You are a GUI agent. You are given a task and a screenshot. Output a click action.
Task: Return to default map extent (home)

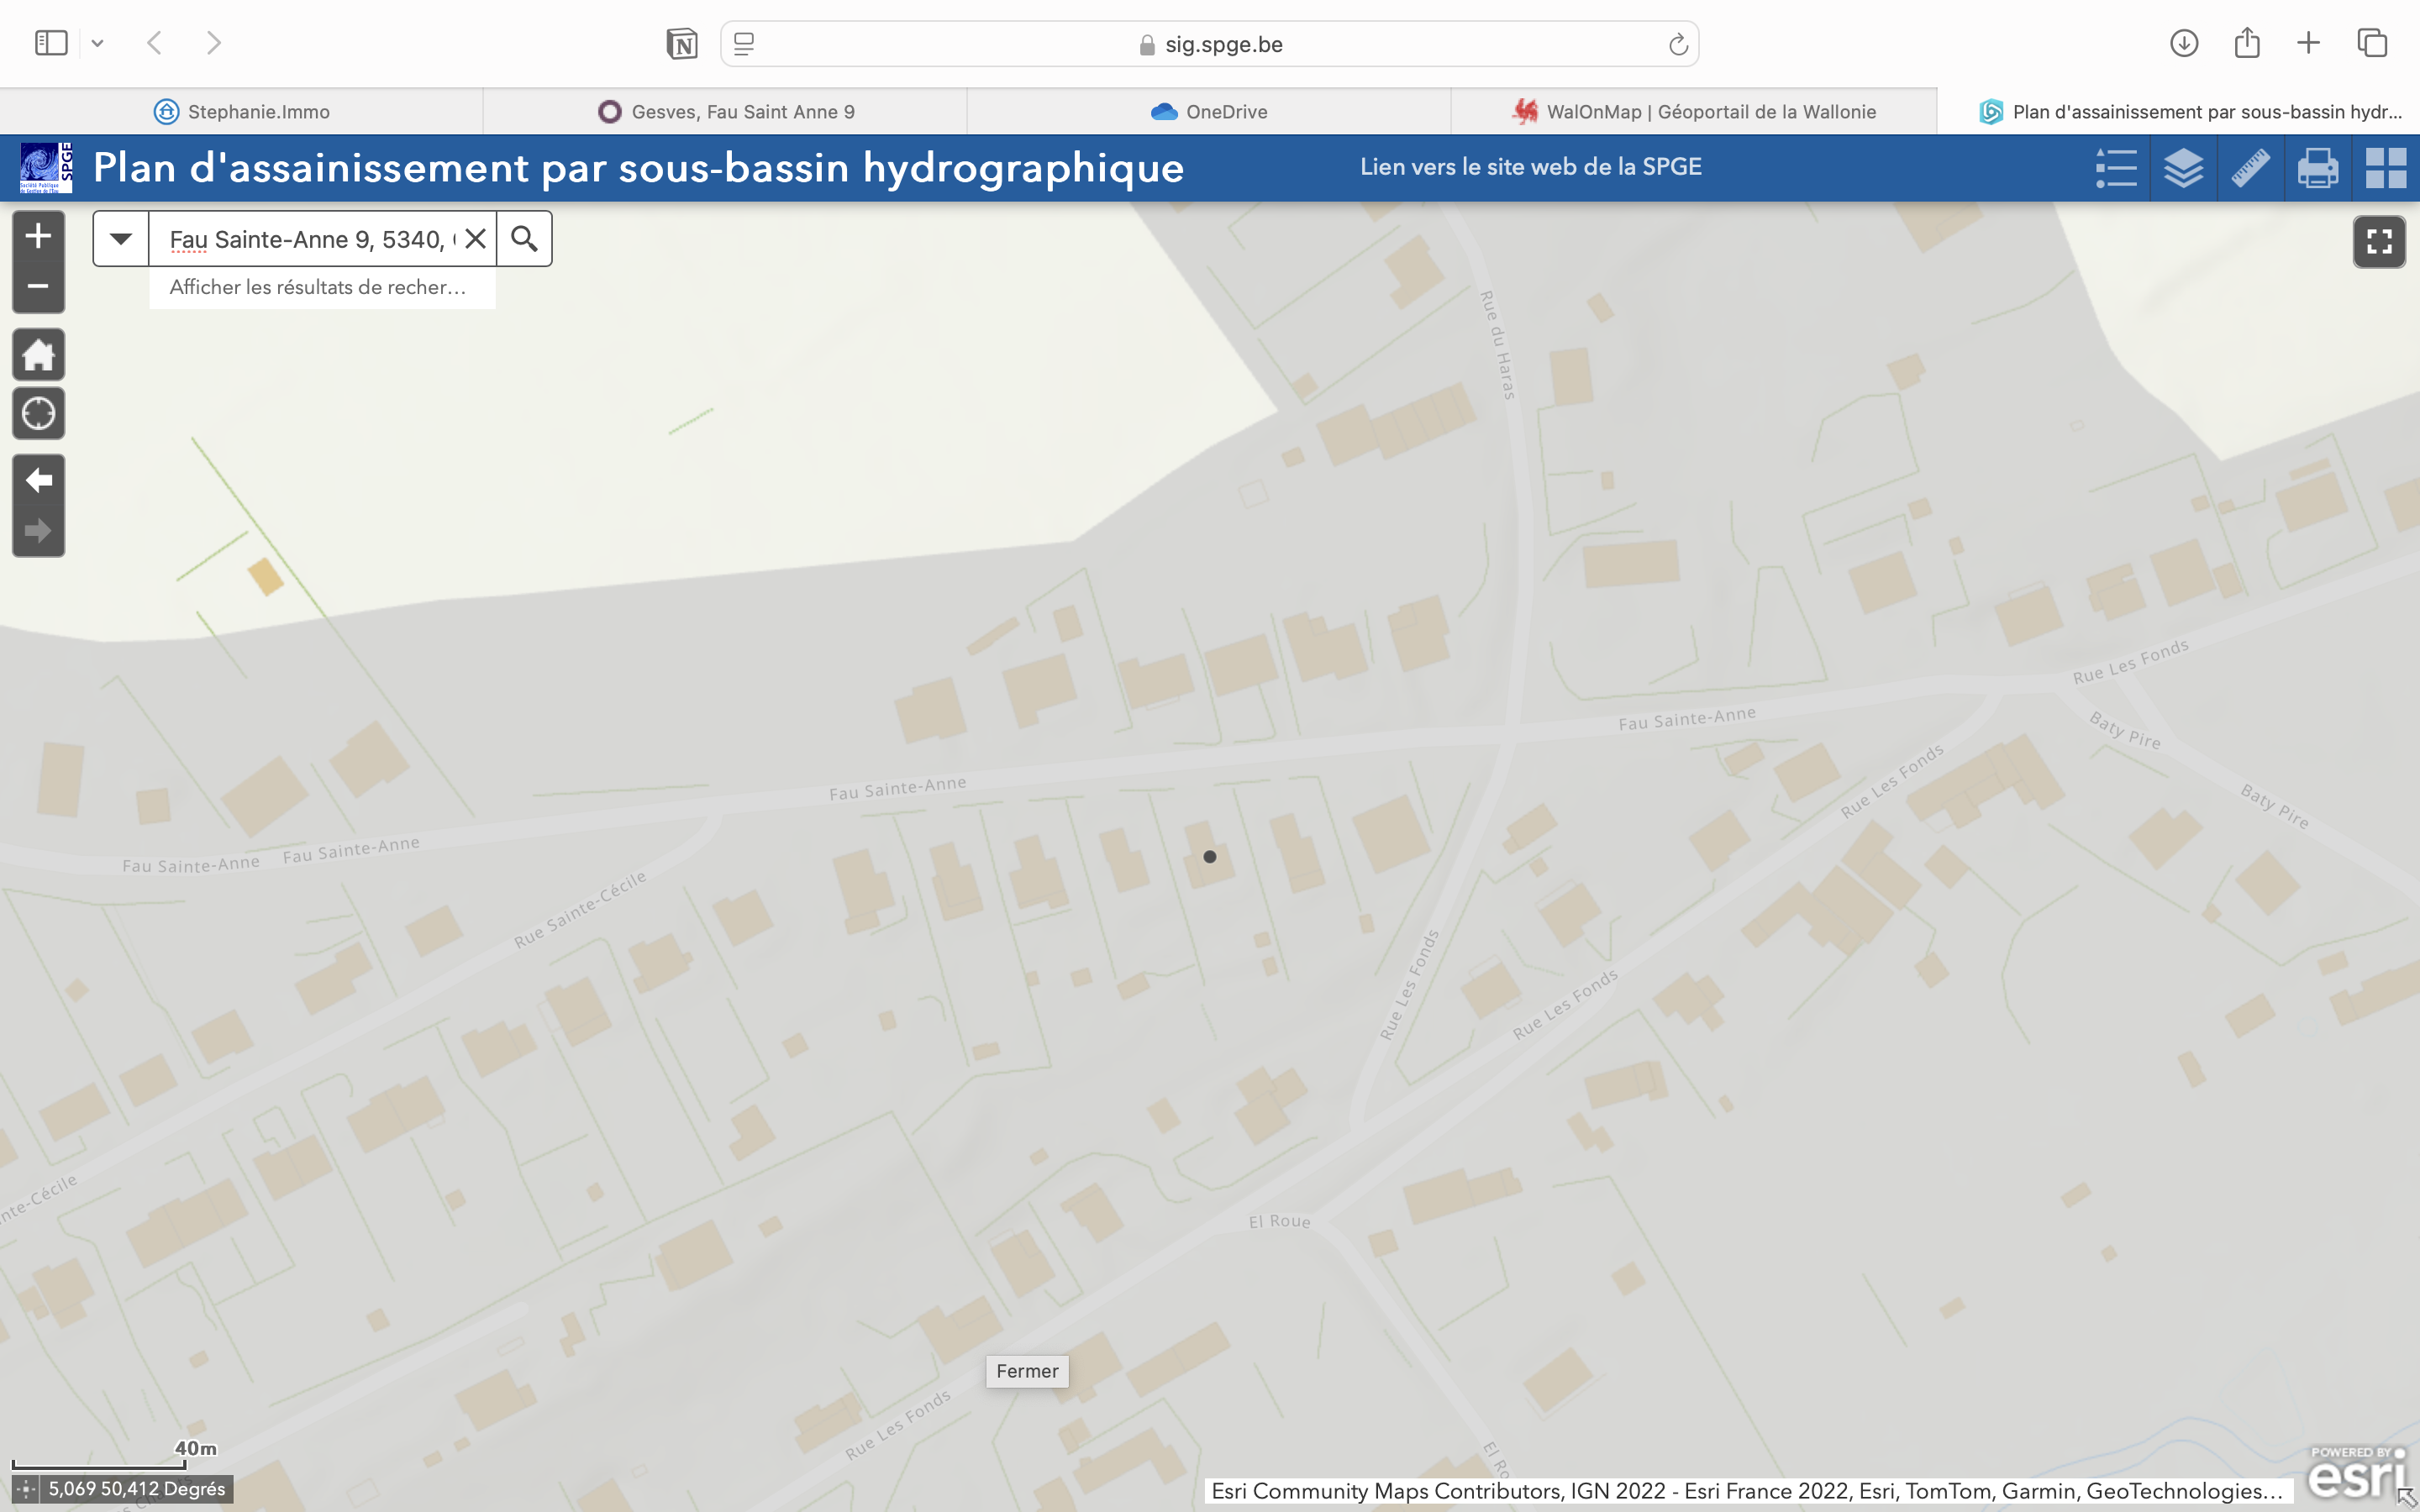click(38, 355)
